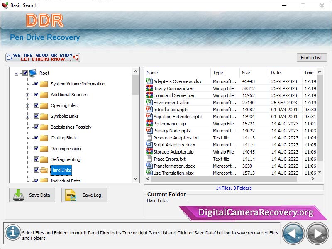
Task: Click the Root computer icon in tree
Action: point(33,73)
